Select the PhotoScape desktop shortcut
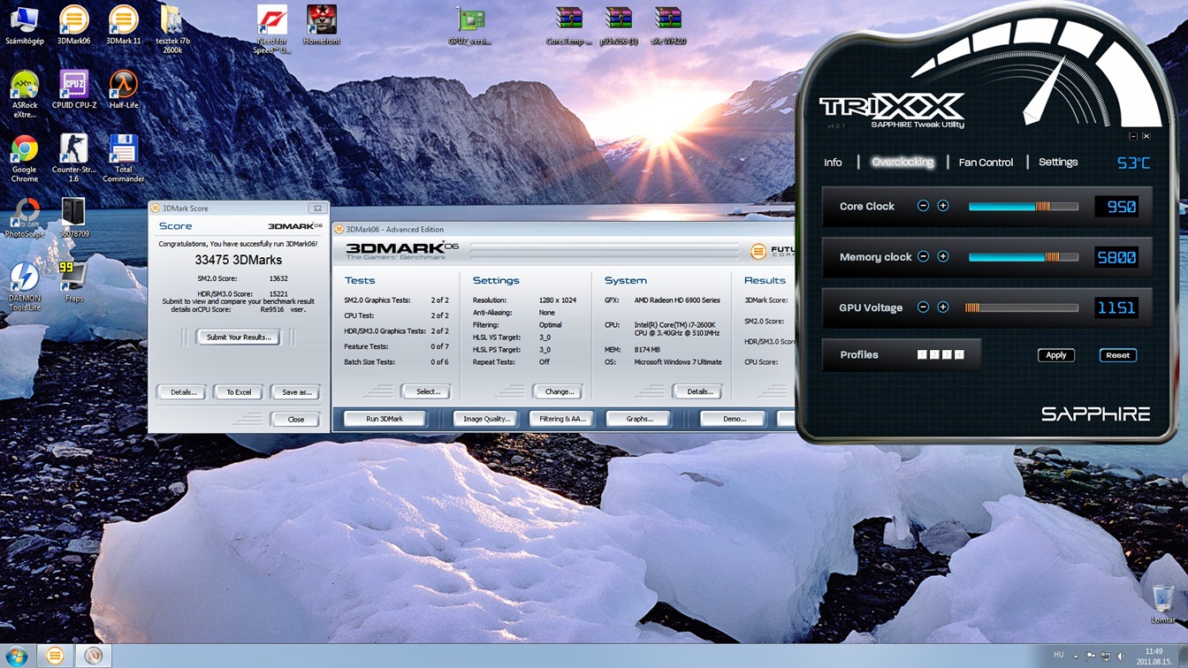The width and height of the screenshot is (1188, 668). [24, 218]
